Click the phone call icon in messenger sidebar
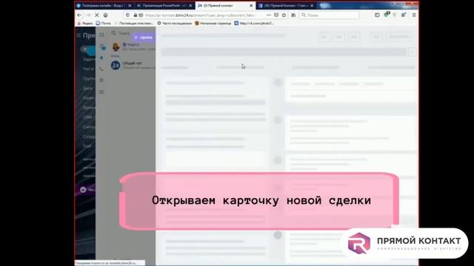This screenshot has height=266, width=474. 101,69
